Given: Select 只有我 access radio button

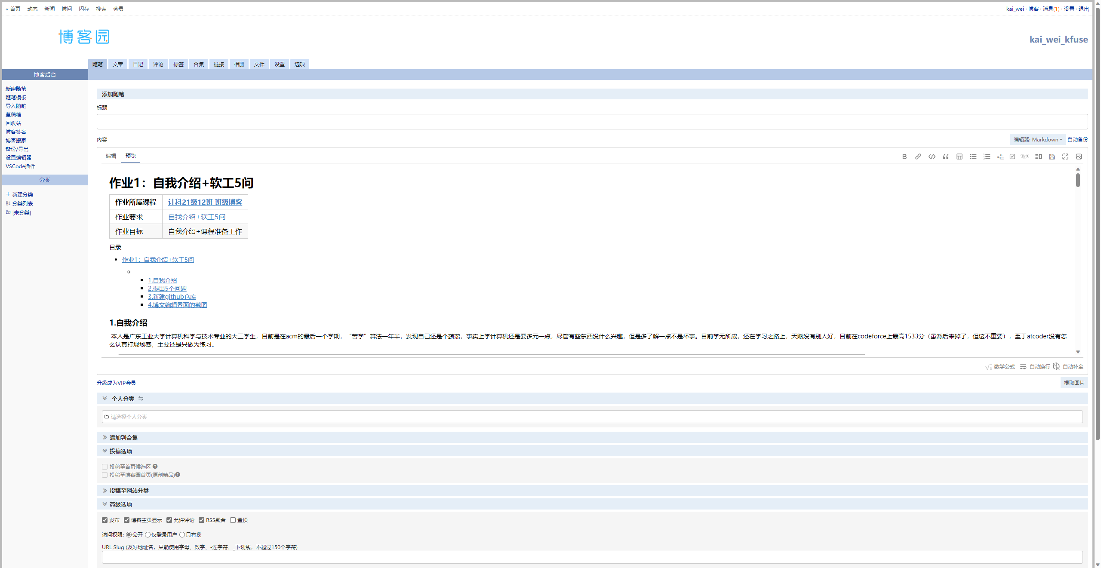Looking at the screenshot, I should coord(182,535).
